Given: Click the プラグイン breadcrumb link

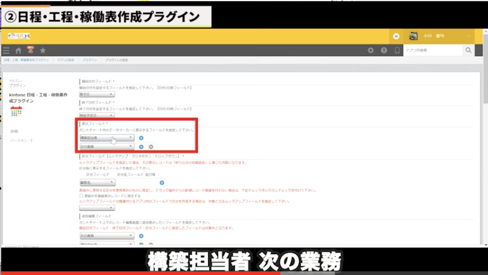Looking at the screenshot, I should [89, 61].
